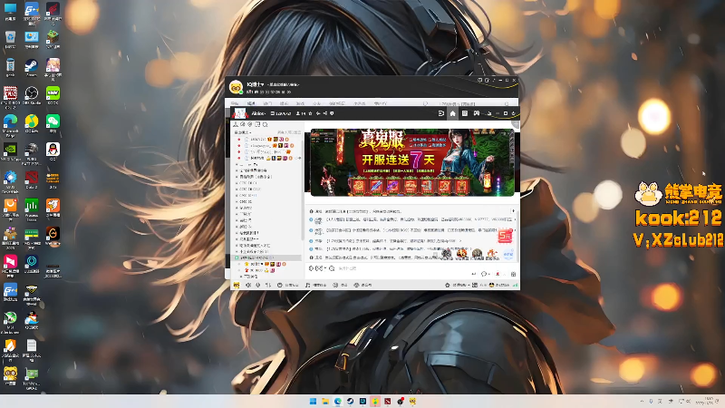Click the magnifier search icon above member list
The image size is (725, 408).
click(x=265, y=124)
